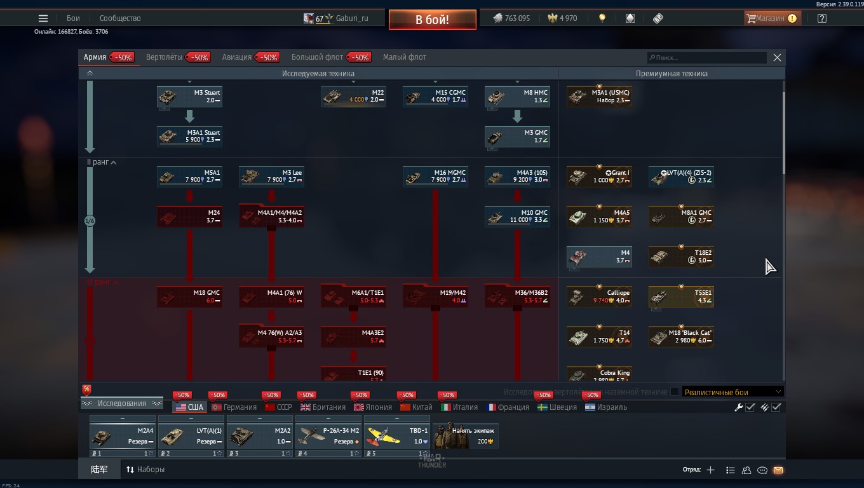Open the chat speech bubble icon
This screenshot has width=864, height=488.
pos(762,470)
